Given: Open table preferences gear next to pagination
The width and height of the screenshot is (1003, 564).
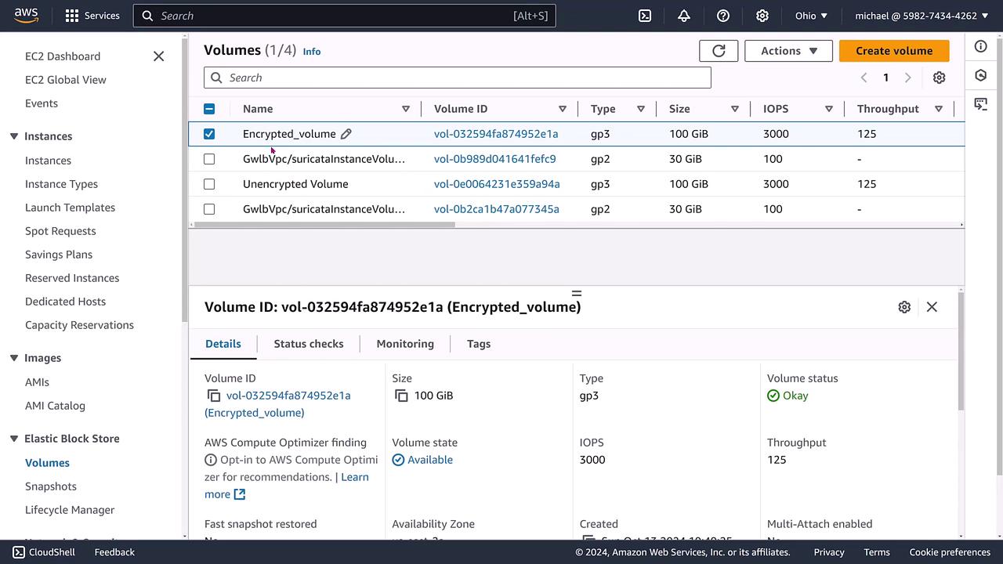Looking at the screenshot, I should tap(939, 78).
